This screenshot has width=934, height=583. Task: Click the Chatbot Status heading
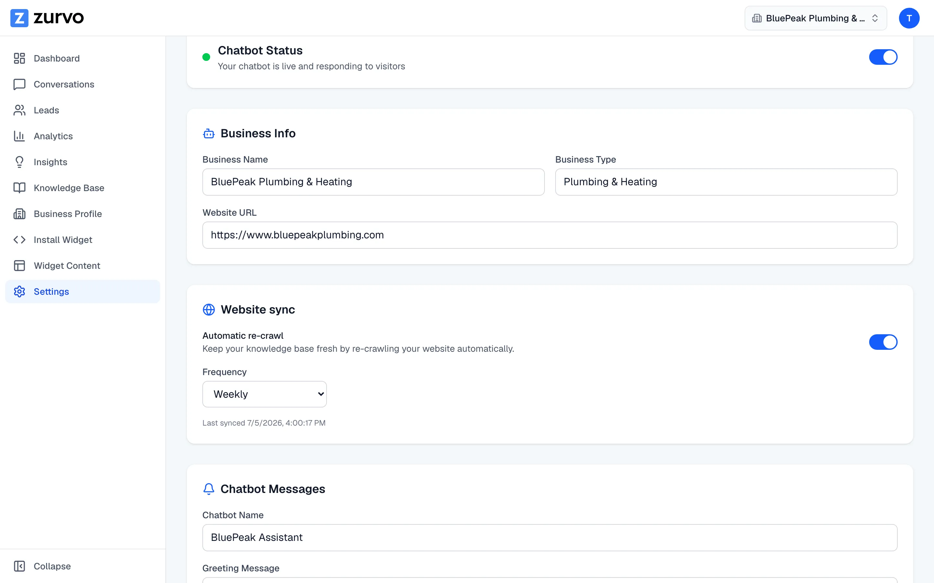pos(260,51)
